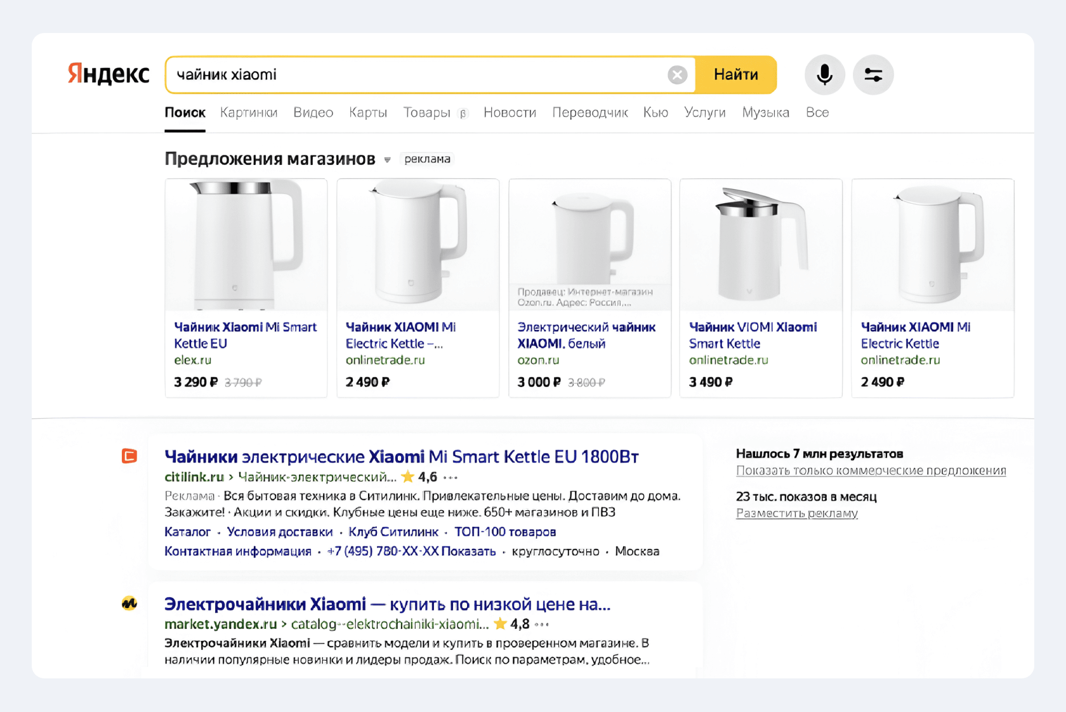
Task: Click the 3 490 ₽ price on VIOMI card
Action: coord(711,382)
